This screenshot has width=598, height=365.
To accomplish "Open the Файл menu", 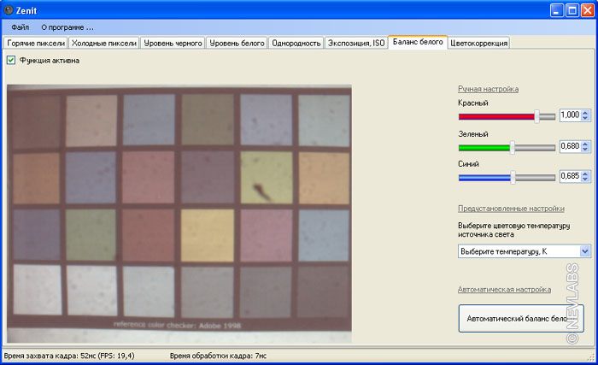I will click(x=21, y=27).
